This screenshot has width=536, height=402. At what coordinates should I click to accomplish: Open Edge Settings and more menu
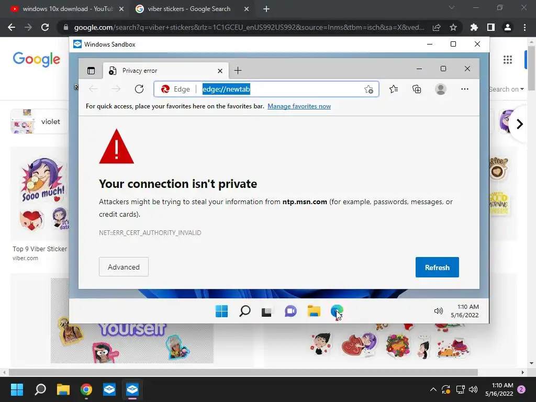(465, 89)
